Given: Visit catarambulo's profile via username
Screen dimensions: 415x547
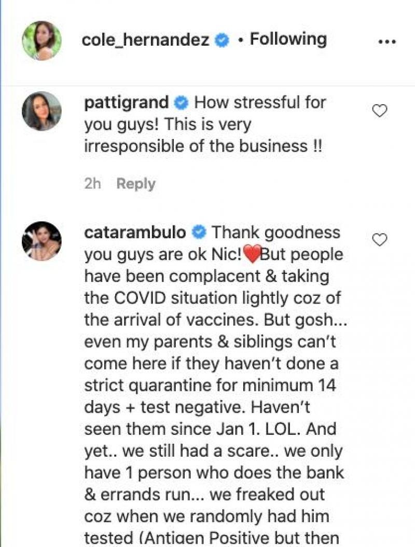Looking at the screenshot, I should point(135,232).
